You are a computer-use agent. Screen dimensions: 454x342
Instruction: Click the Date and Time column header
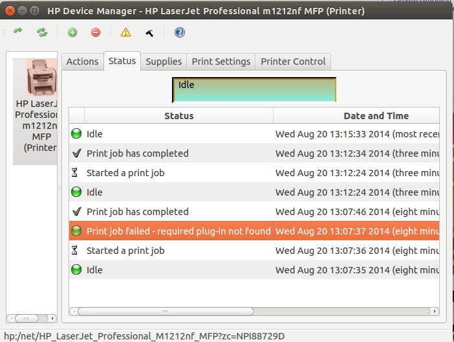pos(356,116)
